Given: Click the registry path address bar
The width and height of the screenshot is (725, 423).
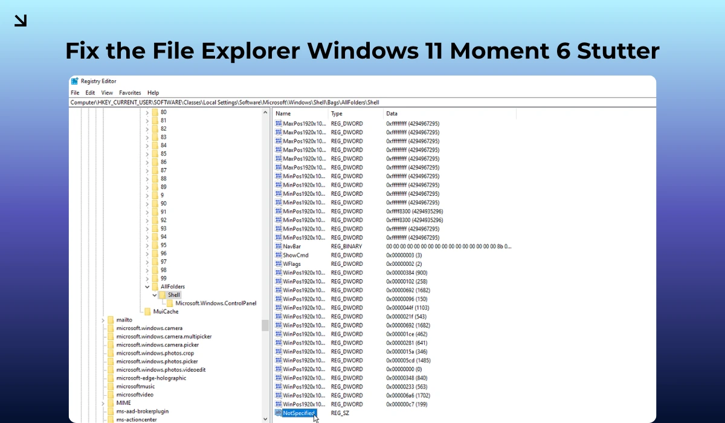Looking at the screenshot, I should pos(362,102).
